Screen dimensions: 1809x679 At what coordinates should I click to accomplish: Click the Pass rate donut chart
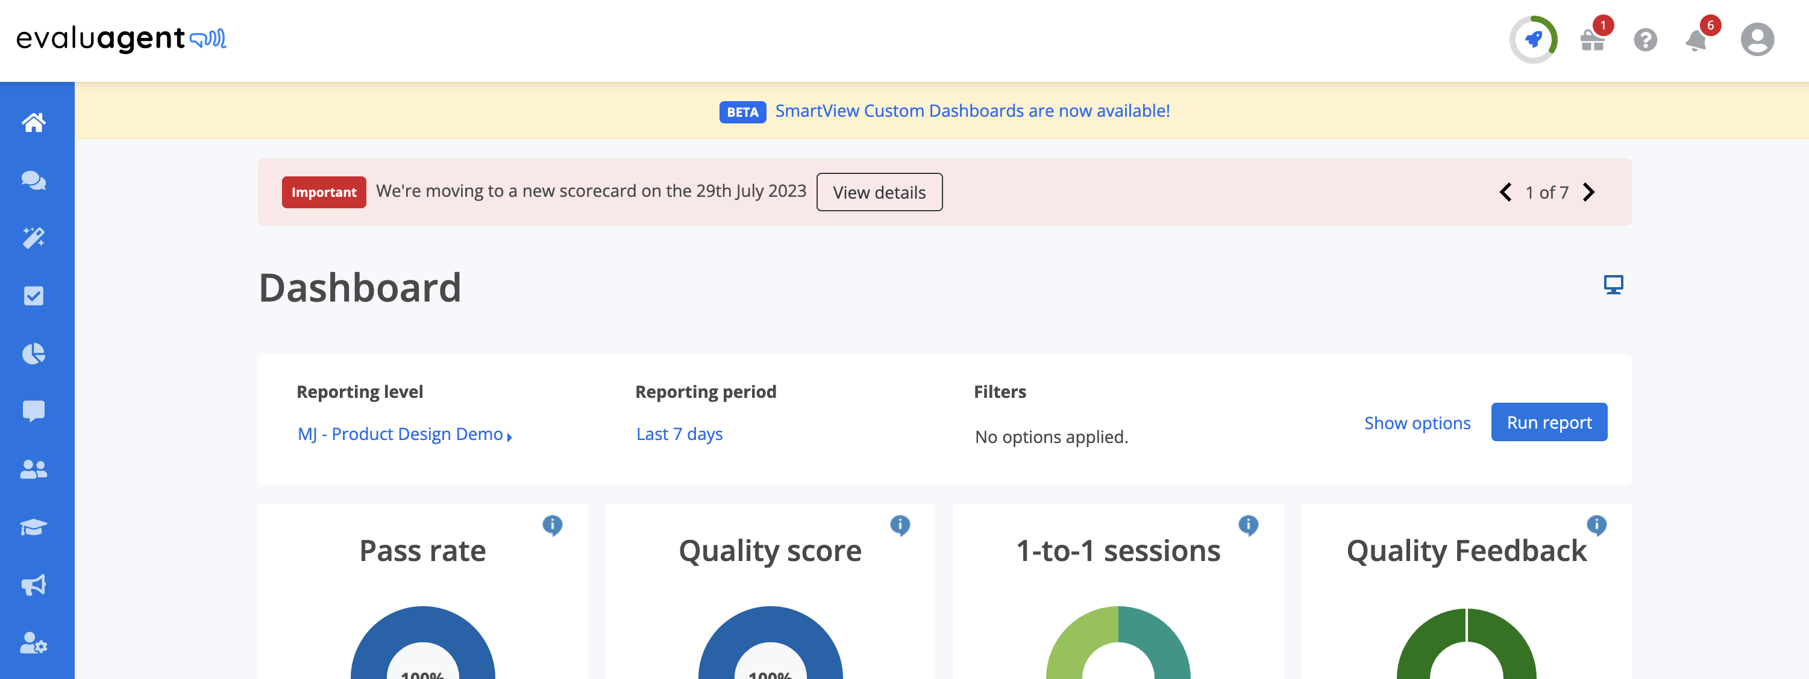[x=423, y=642]
